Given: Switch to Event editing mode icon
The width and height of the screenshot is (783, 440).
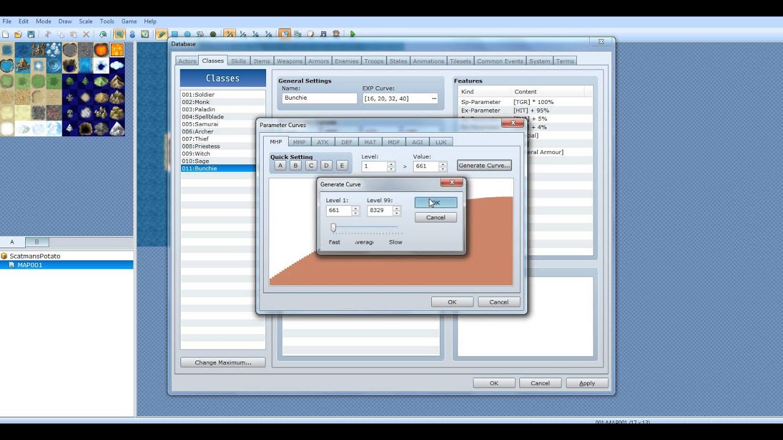Looking at the screenshot, I should (132, 34).
